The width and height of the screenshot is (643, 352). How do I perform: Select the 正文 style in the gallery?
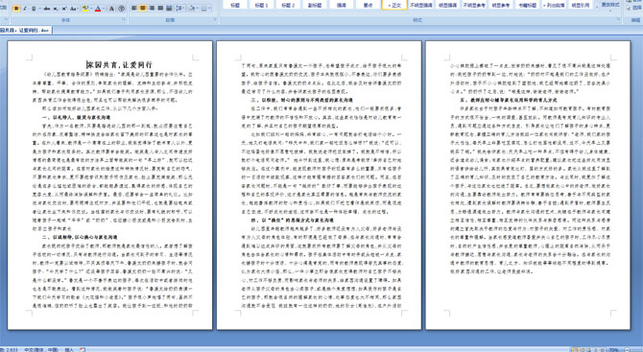click(394, 5)
